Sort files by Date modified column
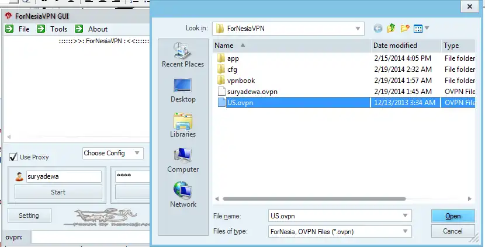Image resolution: width=485 pixels, height=247 pixels. [406, 46]
